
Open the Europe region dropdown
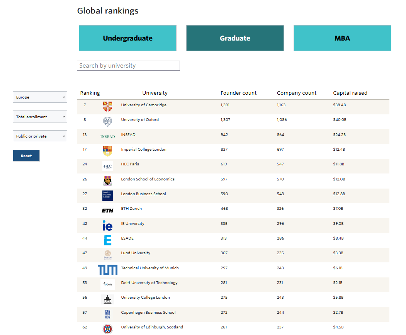tap(40, 97)
